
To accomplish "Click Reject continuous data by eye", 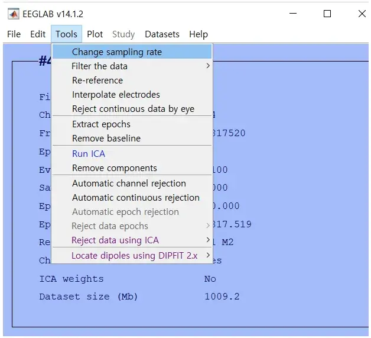I will [x=133, y=109].
